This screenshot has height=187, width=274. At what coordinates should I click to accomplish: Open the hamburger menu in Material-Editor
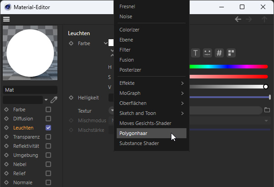[x=6, y=19]
